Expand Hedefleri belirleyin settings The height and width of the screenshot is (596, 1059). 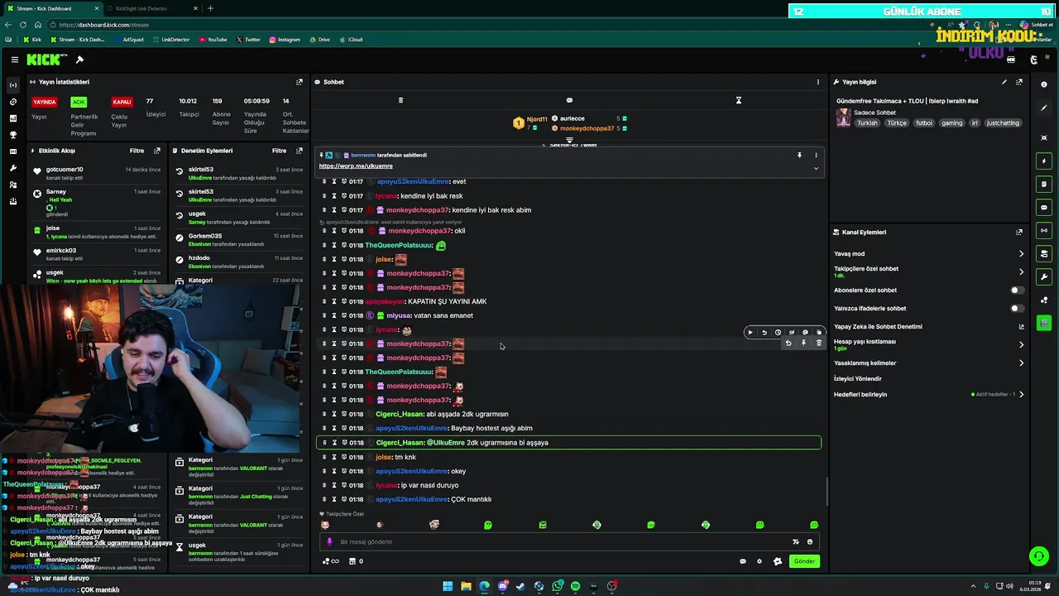coord(1021,395)
